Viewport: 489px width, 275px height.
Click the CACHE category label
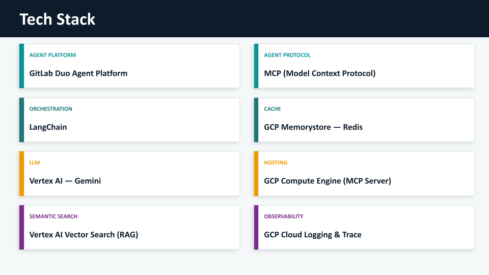(272, 109)
